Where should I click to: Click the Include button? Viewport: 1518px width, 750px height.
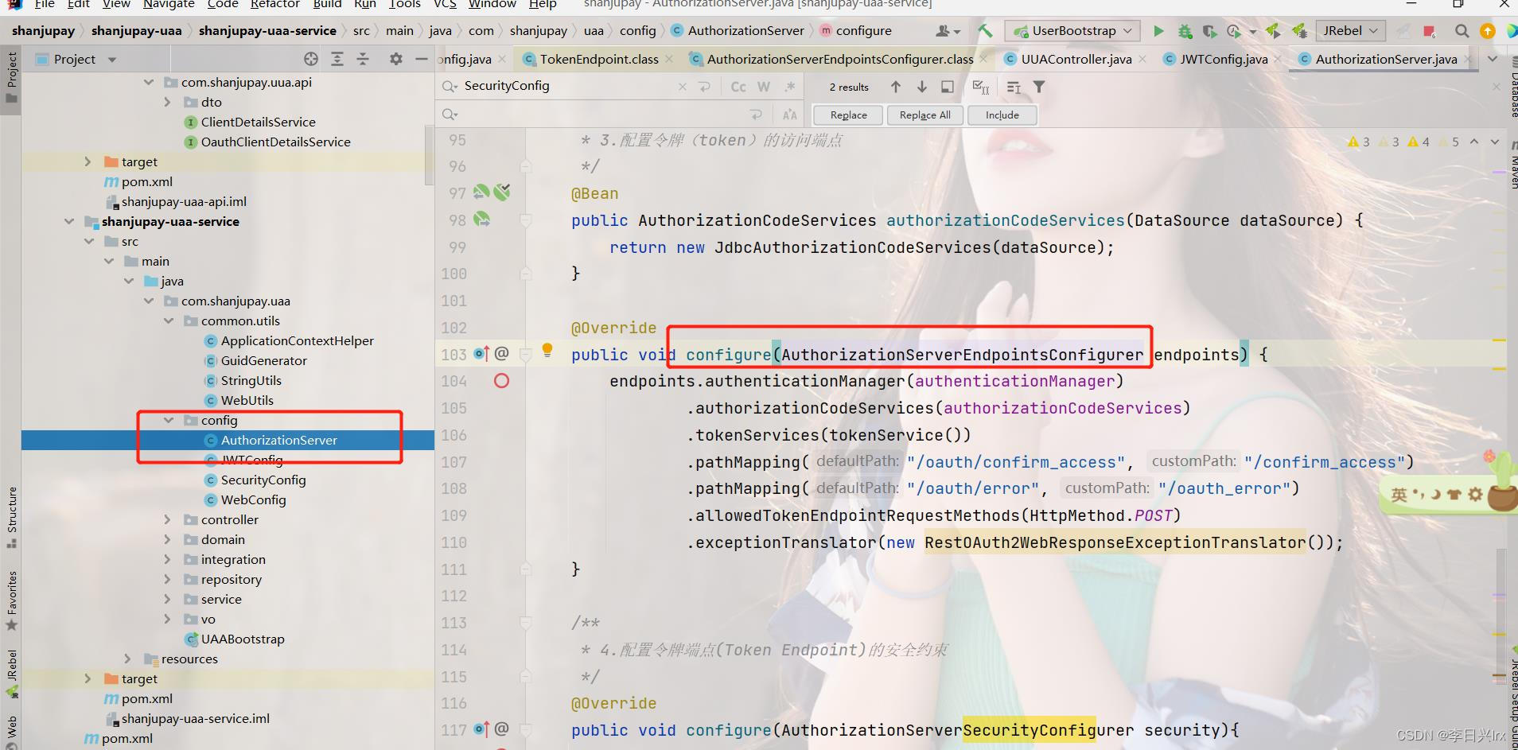click(1001, 115)
